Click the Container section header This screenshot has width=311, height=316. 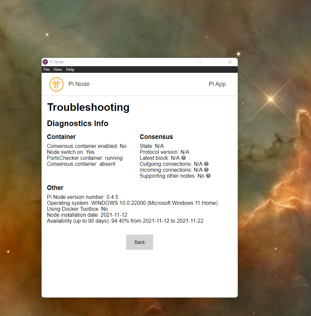tap(61, 137)
